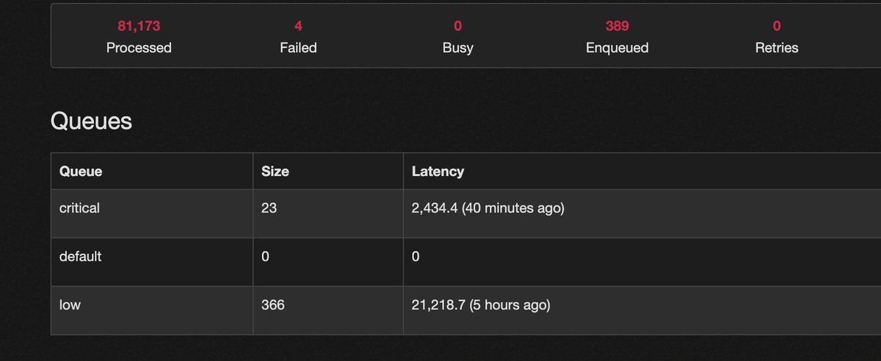
Task: Open the low queue
Action: [x=70, y=305]
